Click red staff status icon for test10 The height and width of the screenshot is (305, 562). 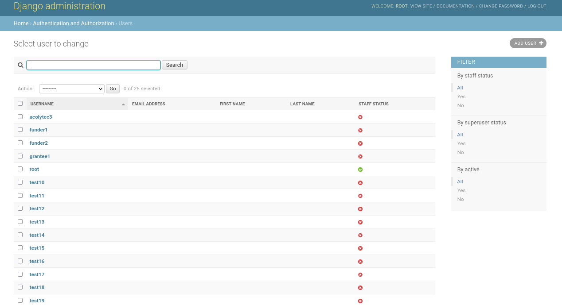click(360, 183)
